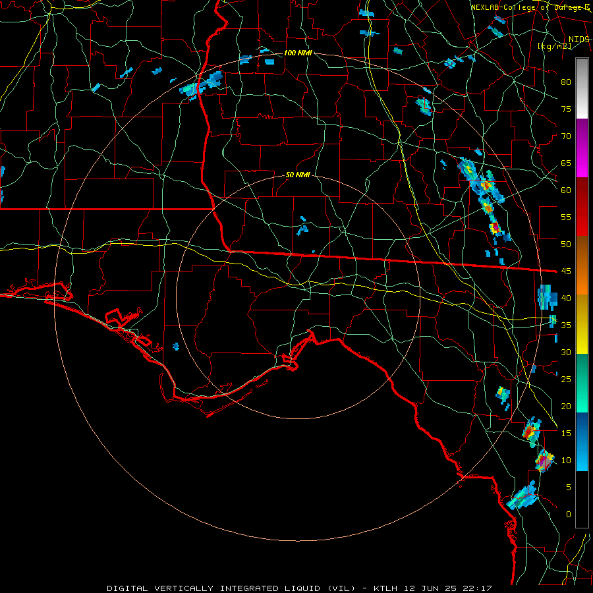Click the 20 value on the color scale

(566, 407)
